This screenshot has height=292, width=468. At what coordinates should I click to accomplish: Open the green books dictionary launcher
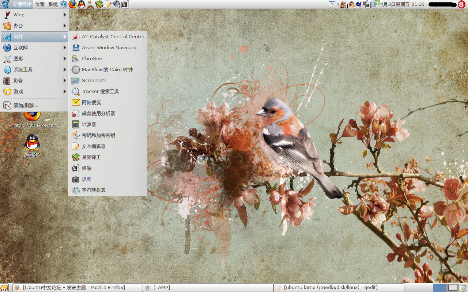pos(99,4)
